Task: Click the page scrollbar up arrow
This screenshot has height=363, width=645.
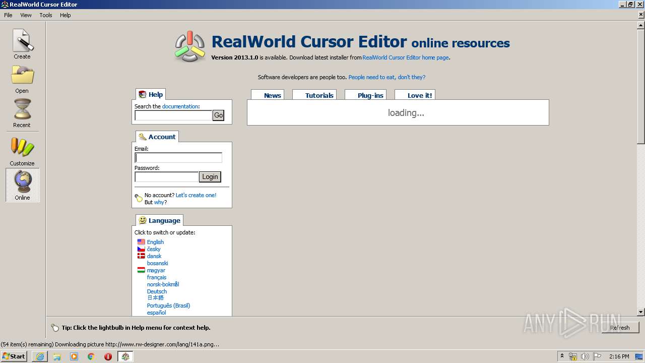Action: pos(641,24)
